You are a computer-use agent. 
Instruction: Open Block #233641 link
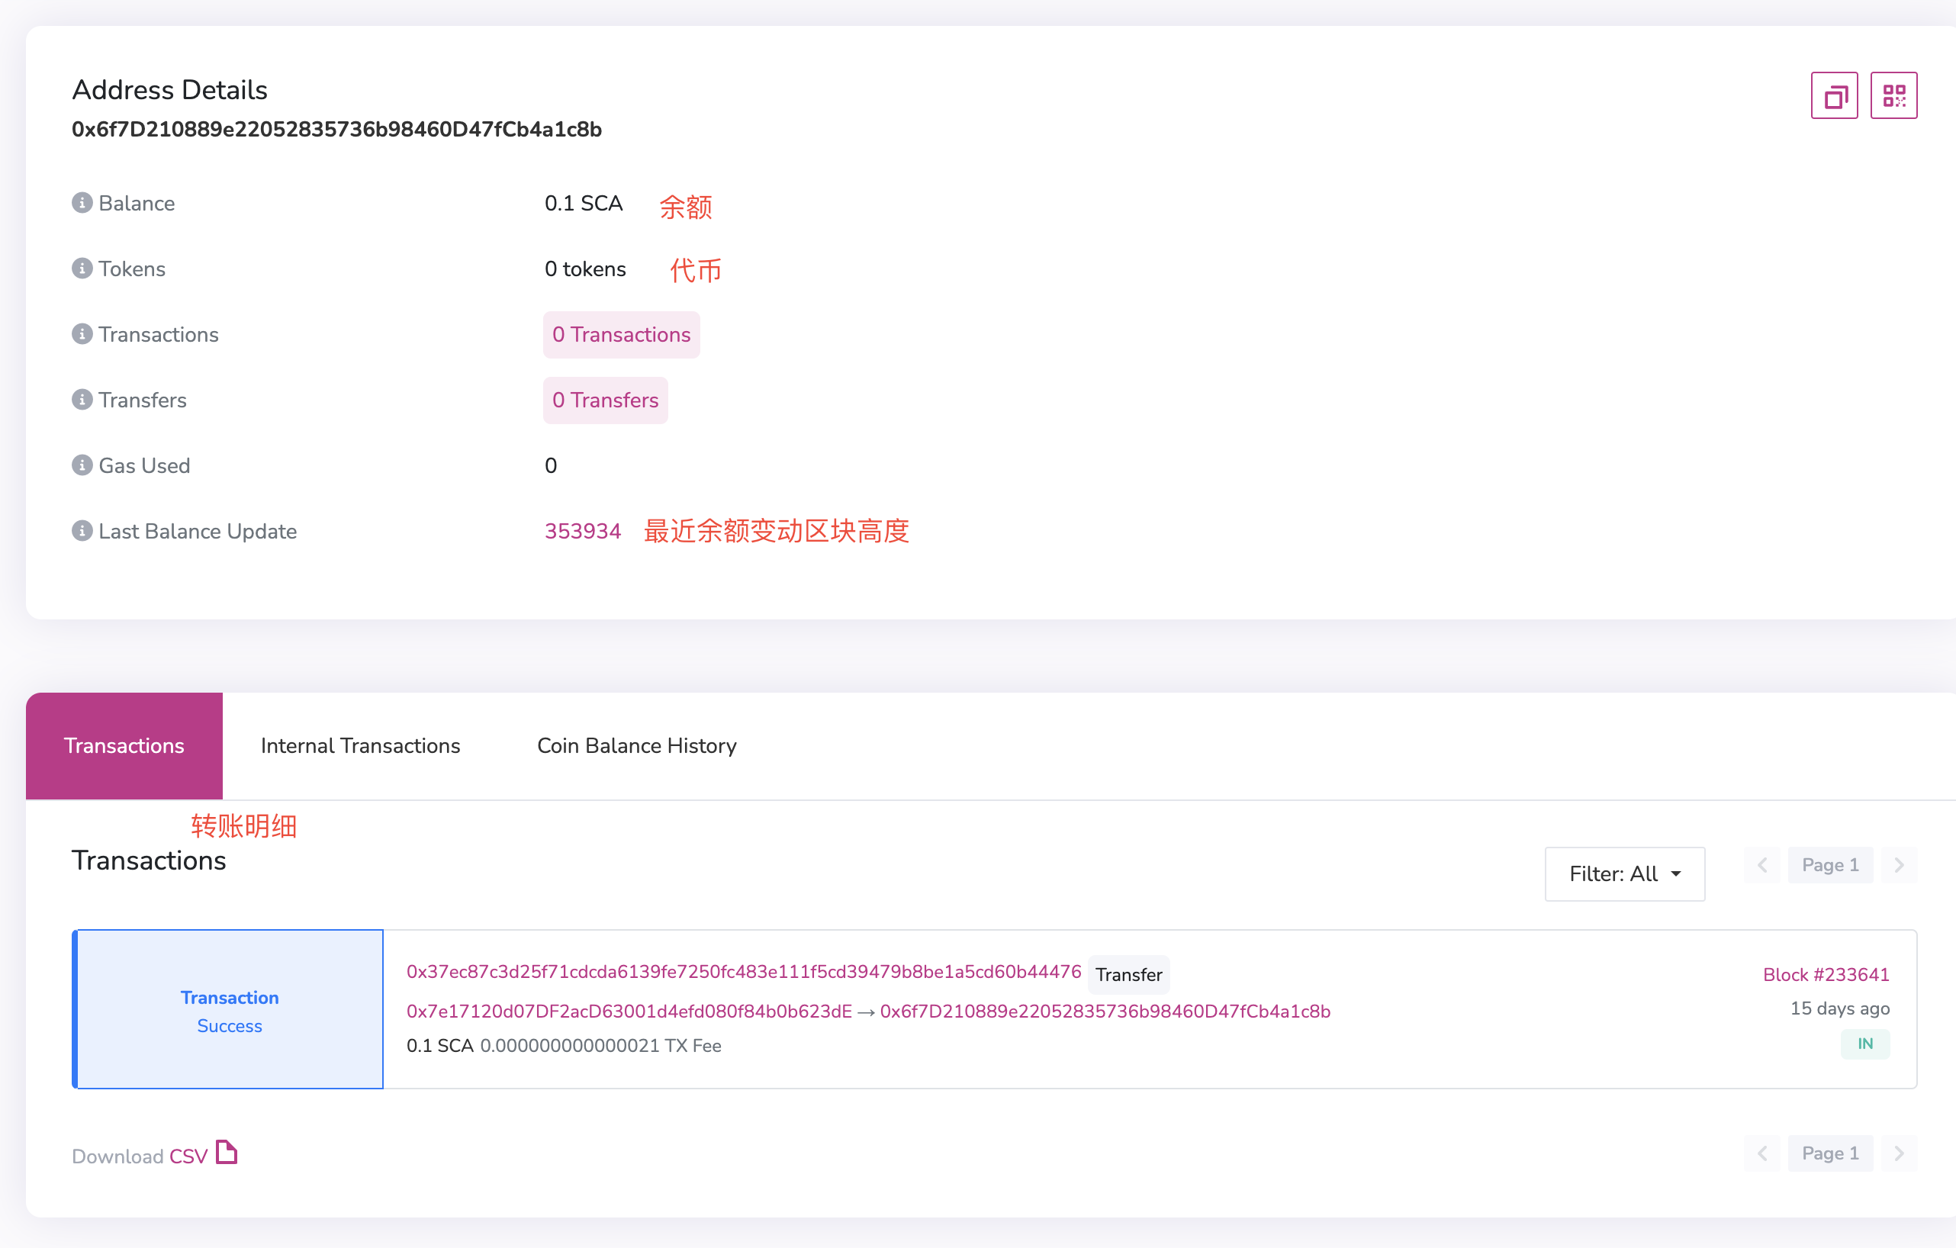tap(1826, 974)
